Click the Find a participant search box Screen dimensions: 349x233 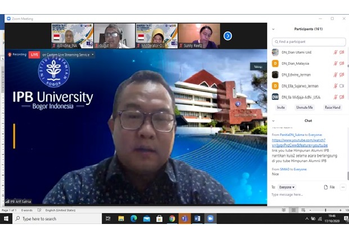click(x=308, y=42)
